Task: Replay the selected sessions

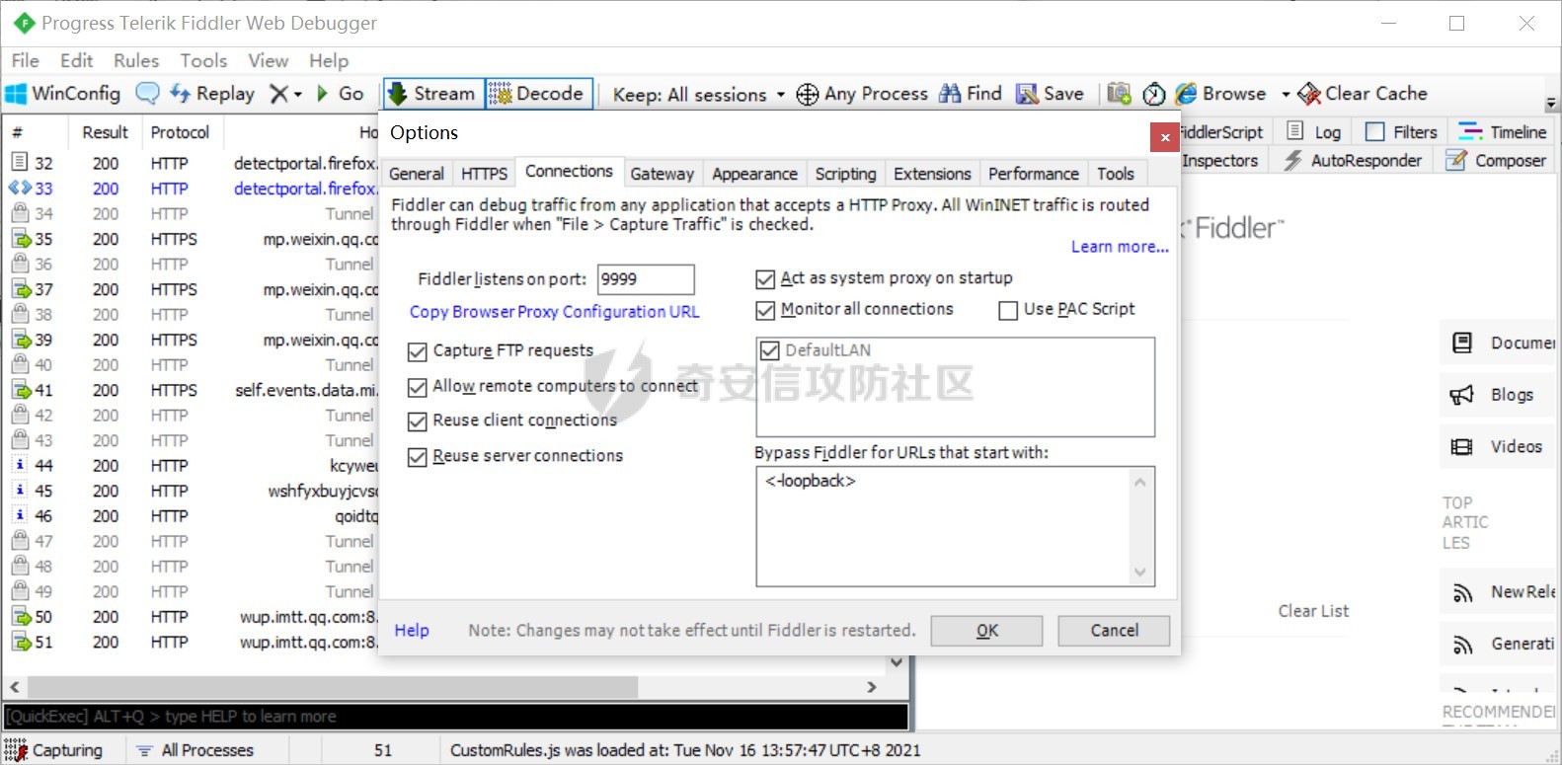Action: [x=212, y=94]
